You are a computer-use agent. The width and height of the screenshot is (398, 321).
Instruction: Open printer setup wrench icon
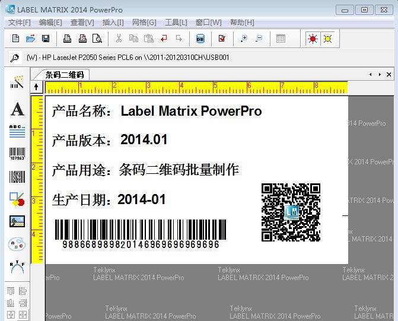click(x=14, y=58)
